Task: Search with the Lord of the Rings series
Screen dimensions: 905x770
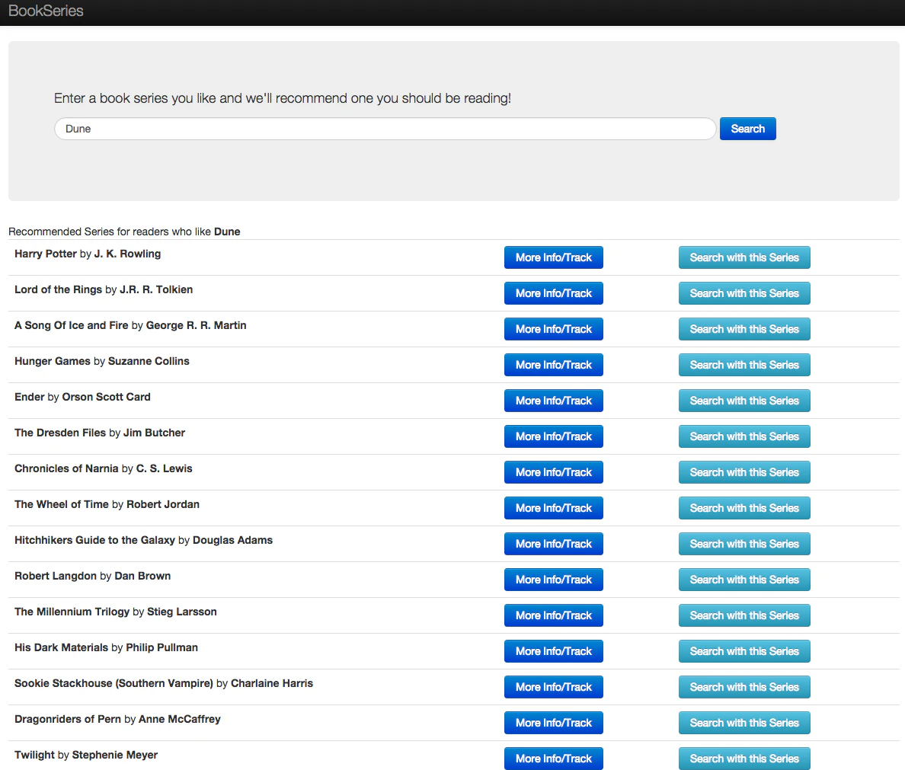Action: pyautogui.click(x=744, y=292)
